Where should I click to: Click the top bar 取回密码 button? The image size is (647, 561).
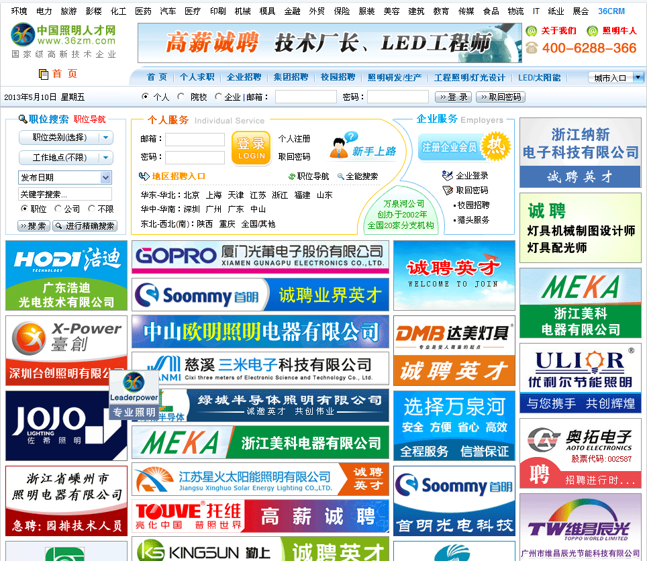click(501, 97)
